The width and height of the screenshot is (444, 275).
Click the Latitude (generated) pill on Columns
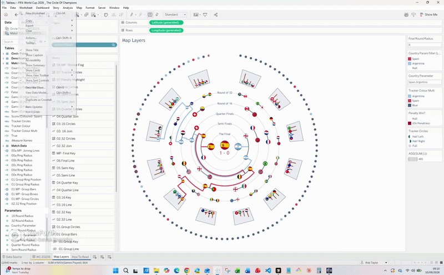(166, 23)
